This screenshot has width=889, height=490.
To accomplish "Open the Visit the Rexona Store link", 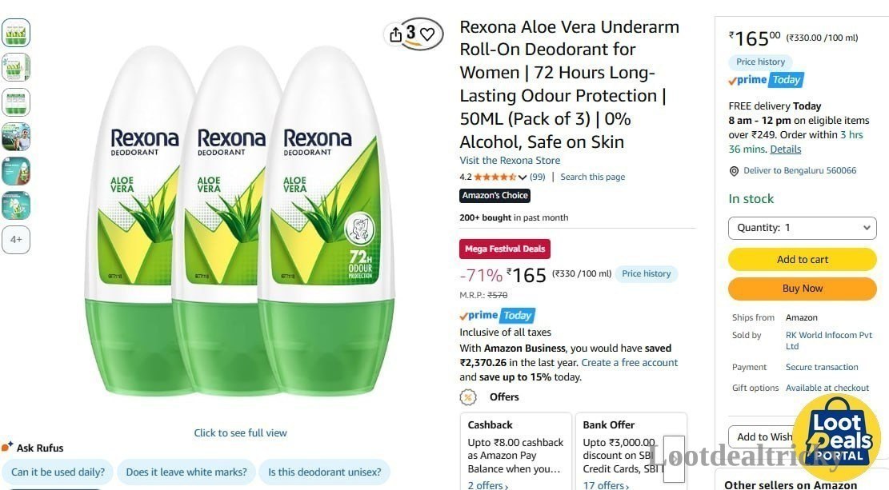I will click(x=510, y=161).
